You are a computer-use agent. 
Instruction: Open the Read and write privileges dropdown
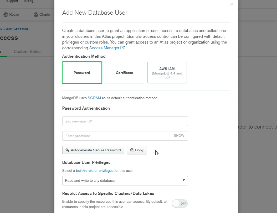pos(125,180)
